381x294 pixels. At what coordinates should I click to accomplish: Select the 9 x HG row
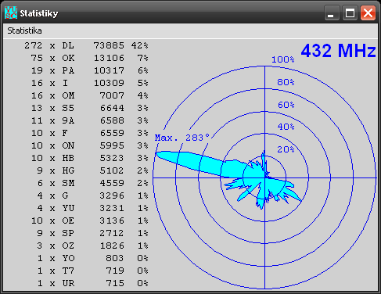[x=92, y=170]
